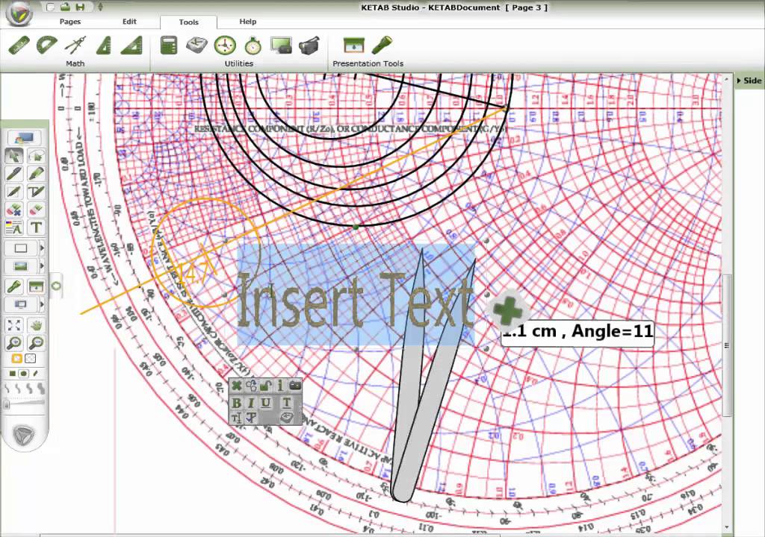The width and height of the screenshot is (765, 537).
Task: Select the large T text tool
Action: [37, 227]
